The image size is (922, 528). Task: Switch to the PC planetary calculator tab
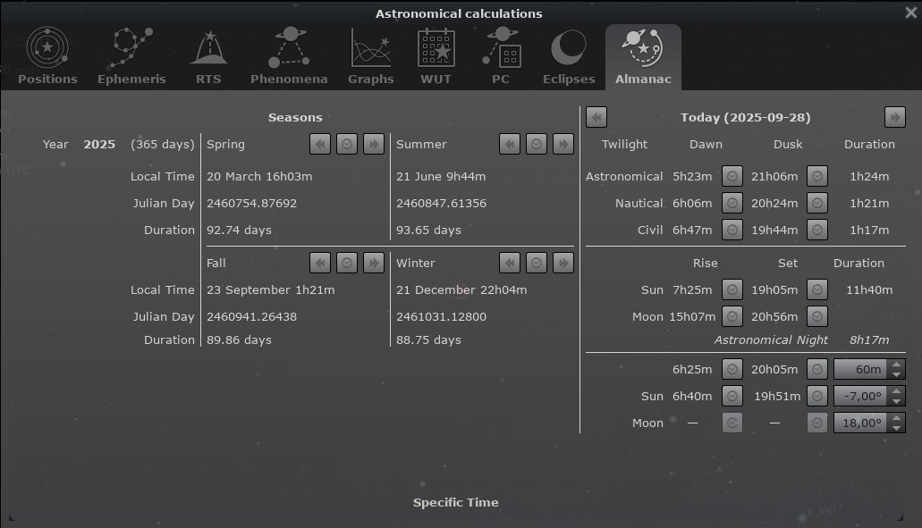[x=501, y=57]
